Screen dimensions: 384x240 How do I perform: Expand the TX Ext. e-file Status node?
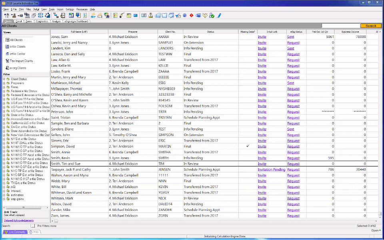(x=4, y=183)
